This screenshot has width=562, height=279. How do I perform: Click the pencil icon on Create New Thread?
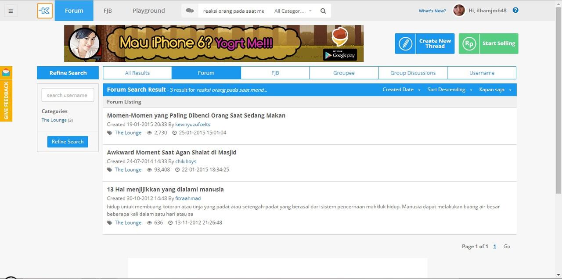pos(406,44)
